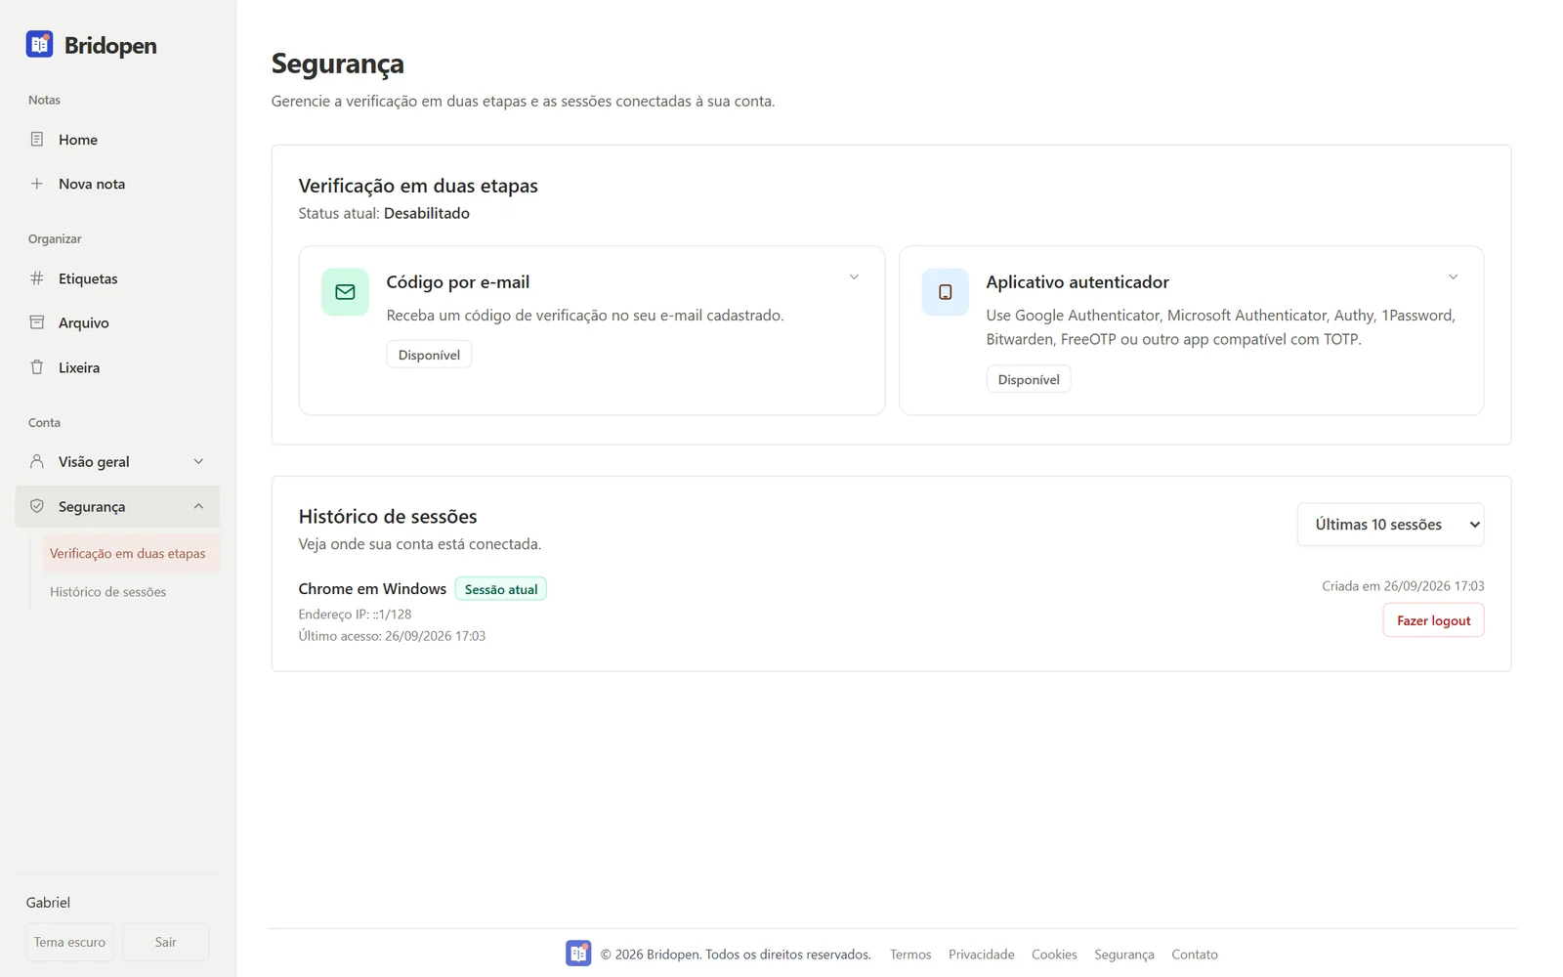Collapse the Segurança submenu chevron
1563x977 pixels.
pos(198,506)
